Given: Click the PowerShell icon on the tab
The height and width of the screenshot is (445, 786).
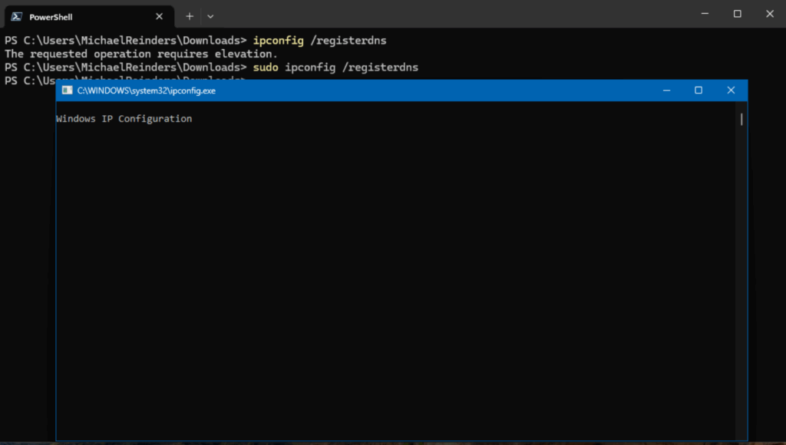Looking at the screenshot, I should (x=17, y=16).
